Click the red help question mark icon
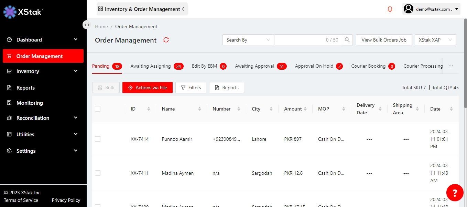The image size is (467, 207). click(455, 193)
